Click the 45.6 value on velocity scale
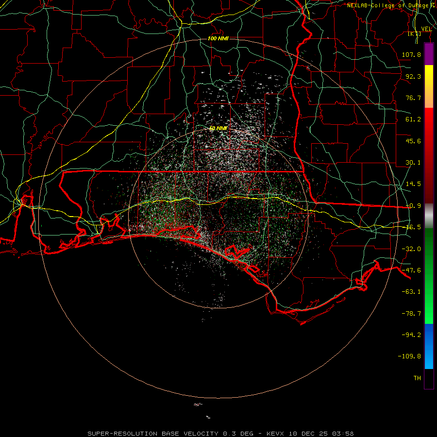437x437 pixels. 413,141
